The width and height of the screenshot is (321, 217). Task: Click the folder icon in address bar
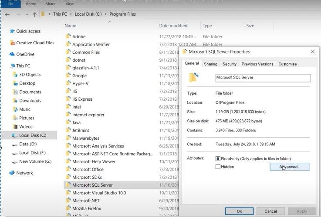click(x=43, y=14)
